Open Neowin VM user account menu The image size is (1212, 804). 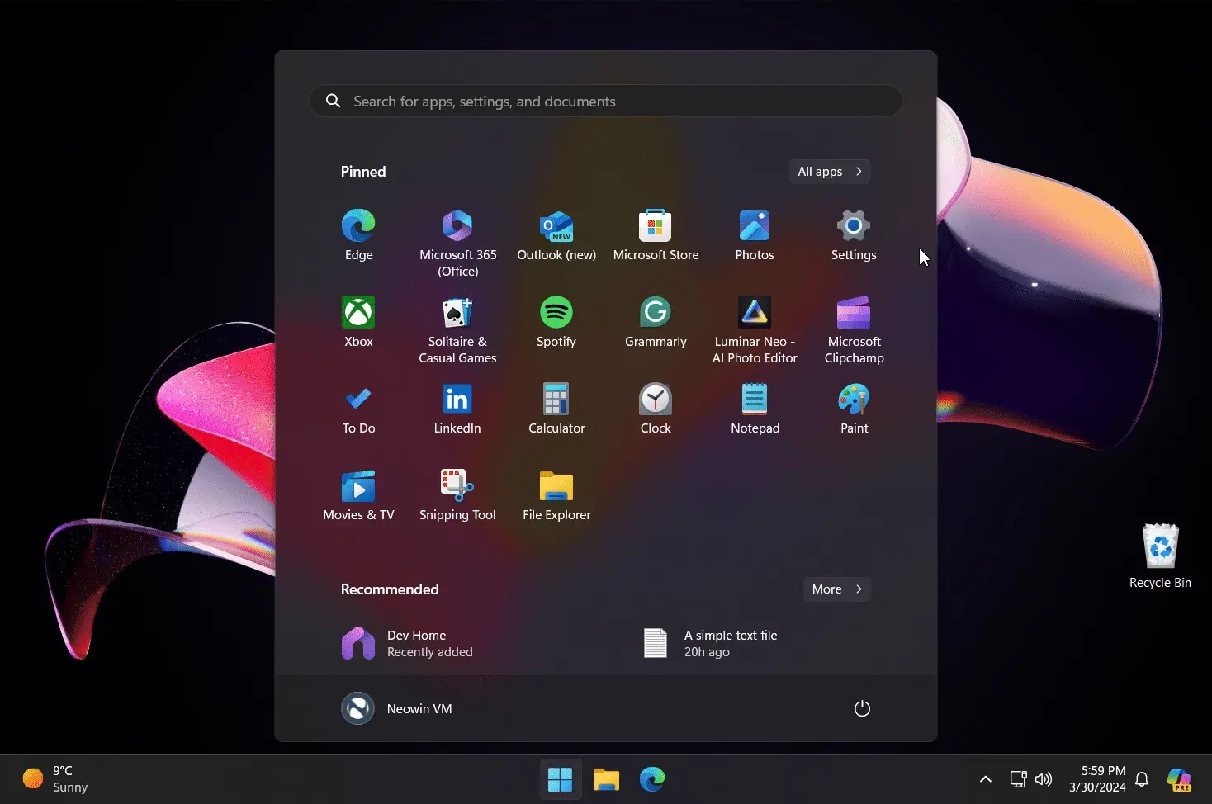tap(397, 709)
